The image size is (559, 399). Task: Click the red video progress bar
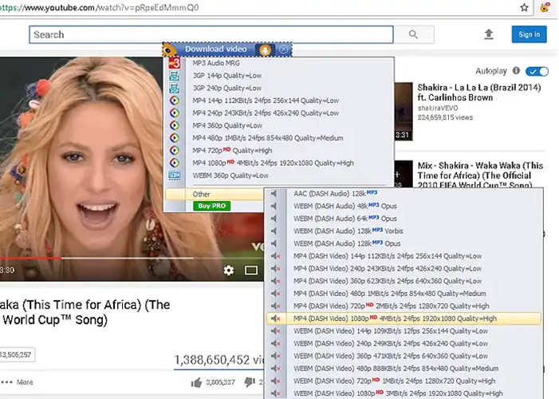pos(32,258)
